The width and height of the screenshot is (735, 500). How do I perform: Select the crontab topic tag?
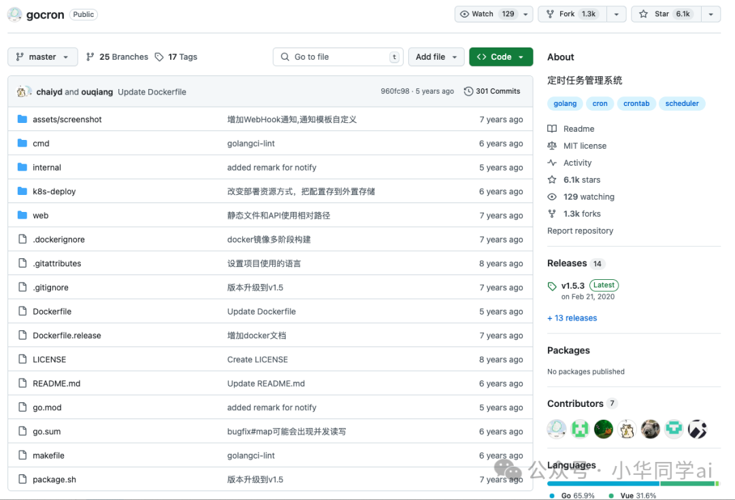coord(636,103)
